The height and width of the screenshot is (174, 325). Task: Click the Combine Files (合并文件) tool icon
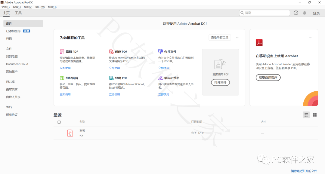pyautogui.click(x=160, y=51)
